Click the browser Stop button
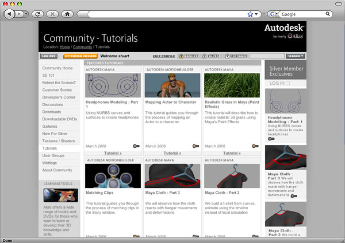Screen dimensions: 345x243 coord(53,13)
